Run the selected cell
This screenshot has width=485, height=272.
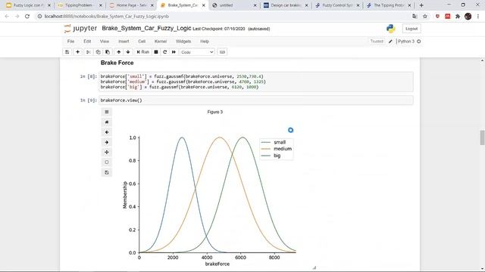143,52
